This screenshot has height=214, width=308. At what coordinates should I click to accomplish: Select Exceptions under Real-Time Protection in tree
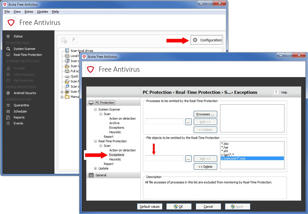pyautogui.click(x=117, y=155)
